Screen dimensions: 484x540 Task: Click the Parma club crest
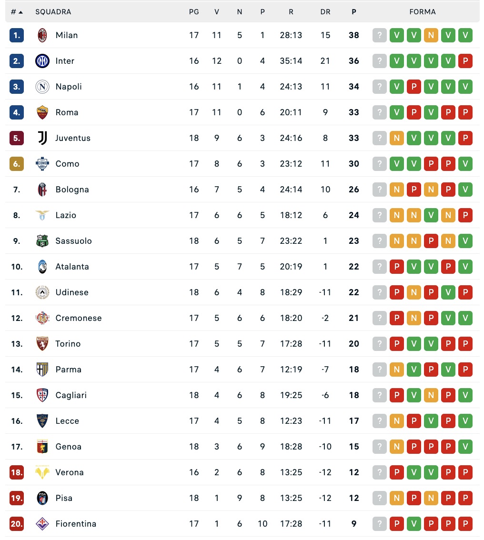tap(42, 370)
